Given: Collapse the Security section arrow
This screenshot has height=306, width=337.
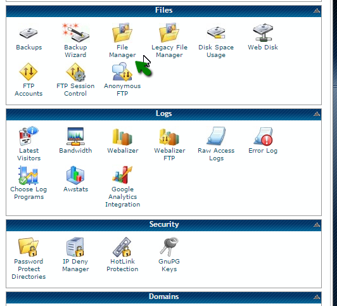Looking at the screenshot, I should [316, 224].
